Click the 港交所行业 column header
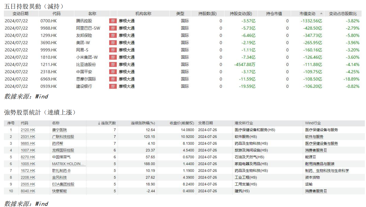The image size is (366, 207). tap(244, 123)
